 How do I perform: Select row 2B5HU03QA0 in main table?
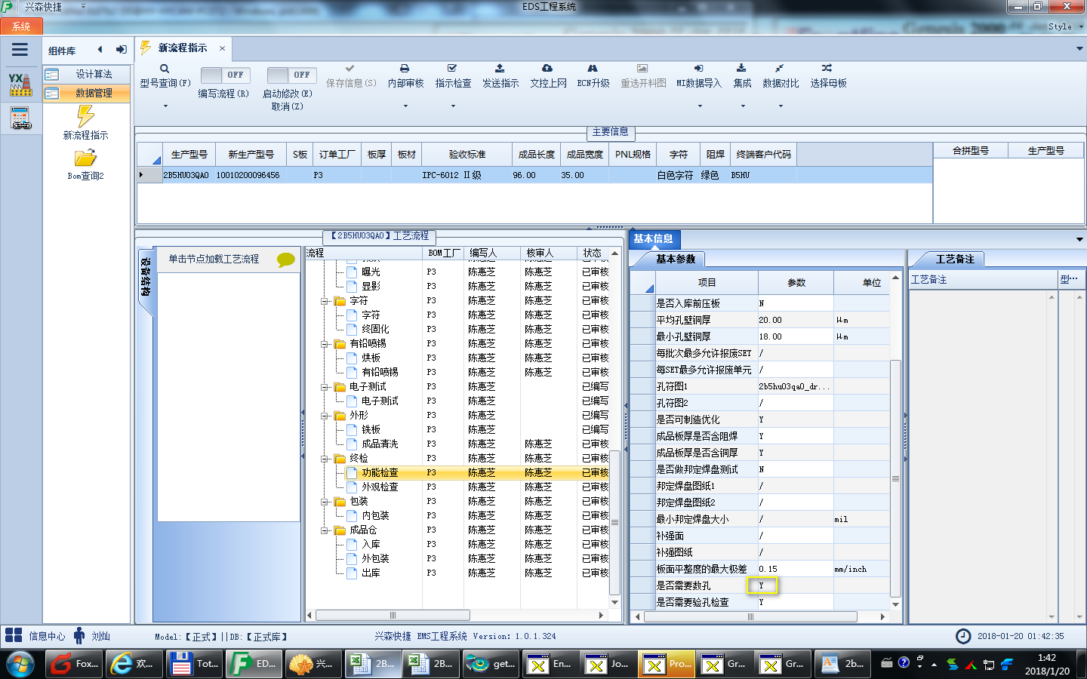pyautogui.click(x=534, y=175)
